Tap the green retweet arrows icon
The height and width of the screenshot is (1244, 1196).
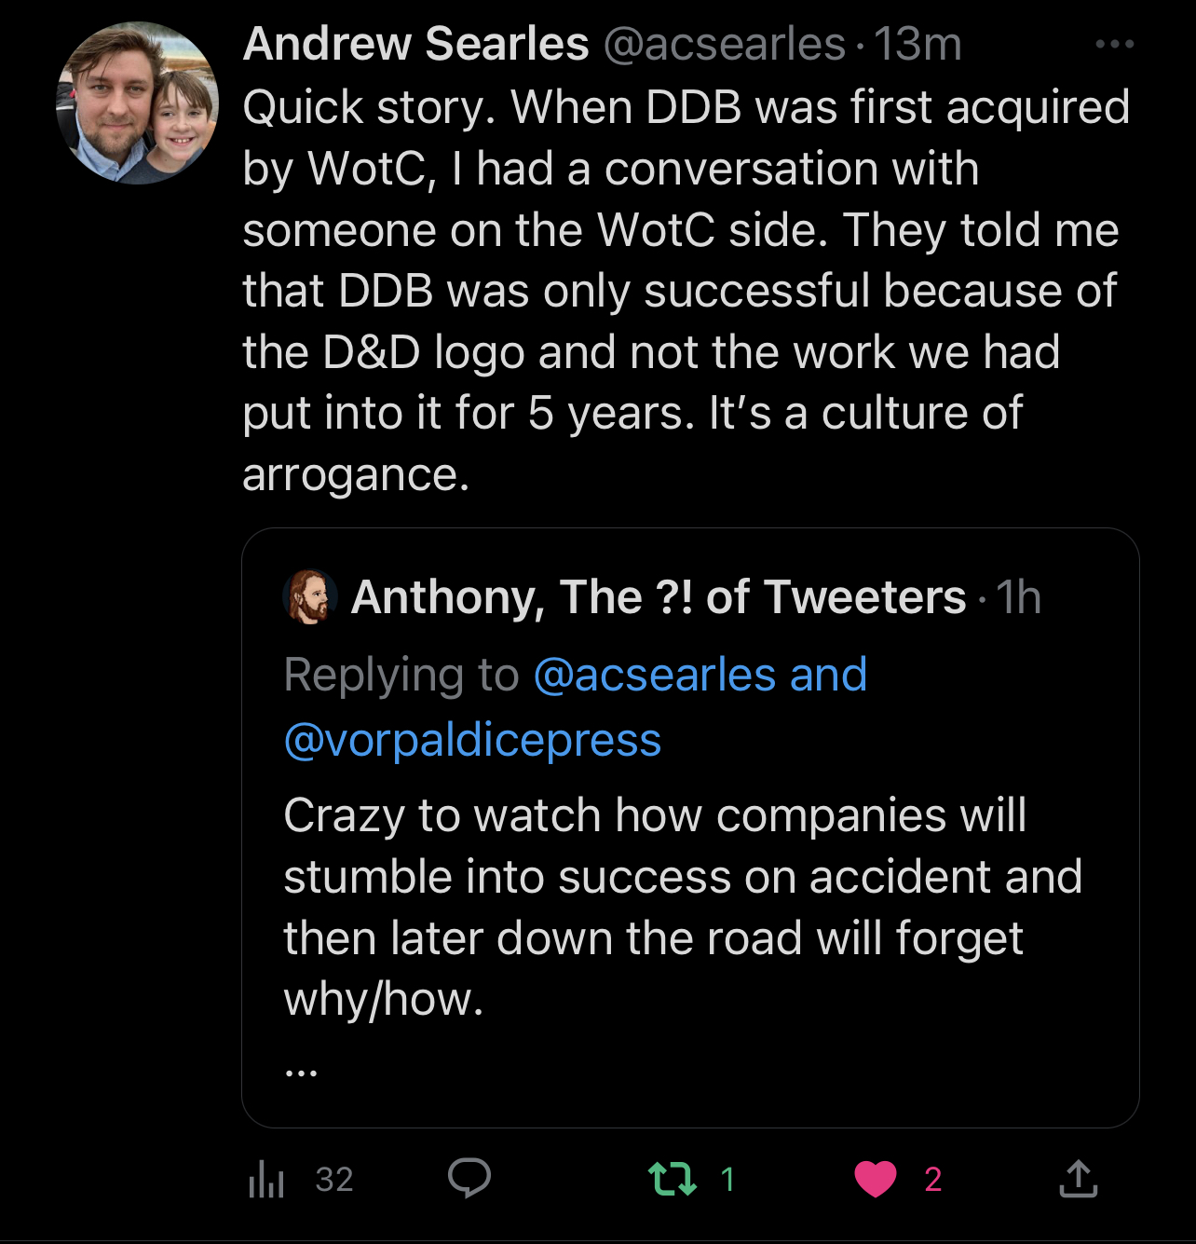click(672, 1179)
